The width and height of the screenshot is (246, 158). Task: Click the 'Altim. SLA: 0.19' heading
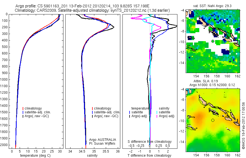[206, 81]
